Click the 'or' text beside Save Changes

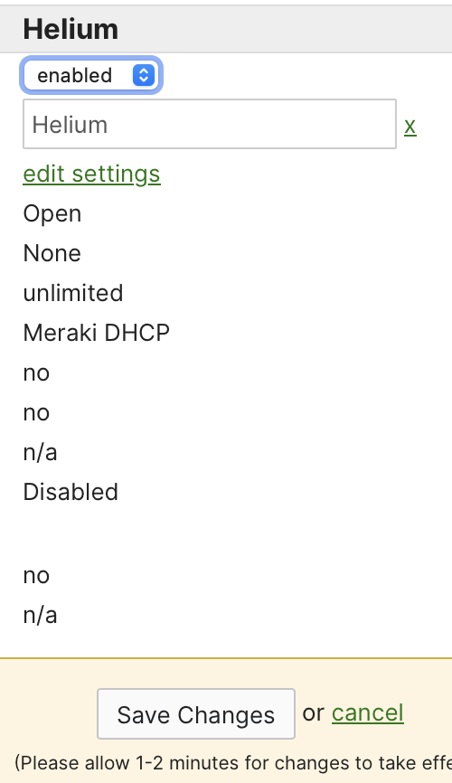click(314, 713)
